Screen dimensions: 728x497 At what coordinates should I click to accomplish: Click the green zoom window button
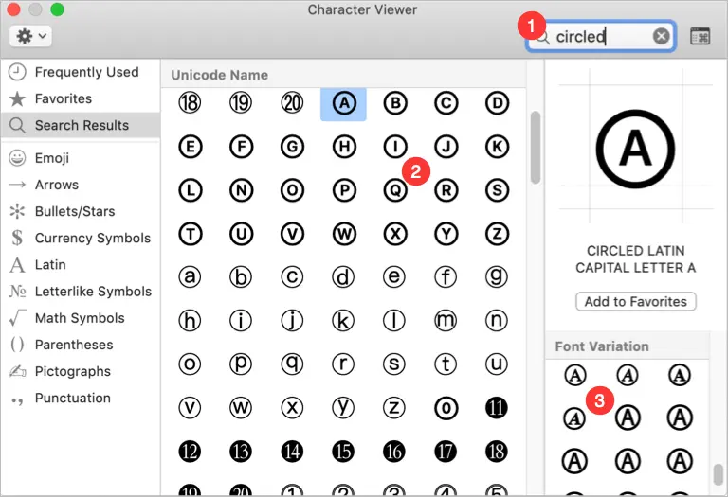[57, 9]
